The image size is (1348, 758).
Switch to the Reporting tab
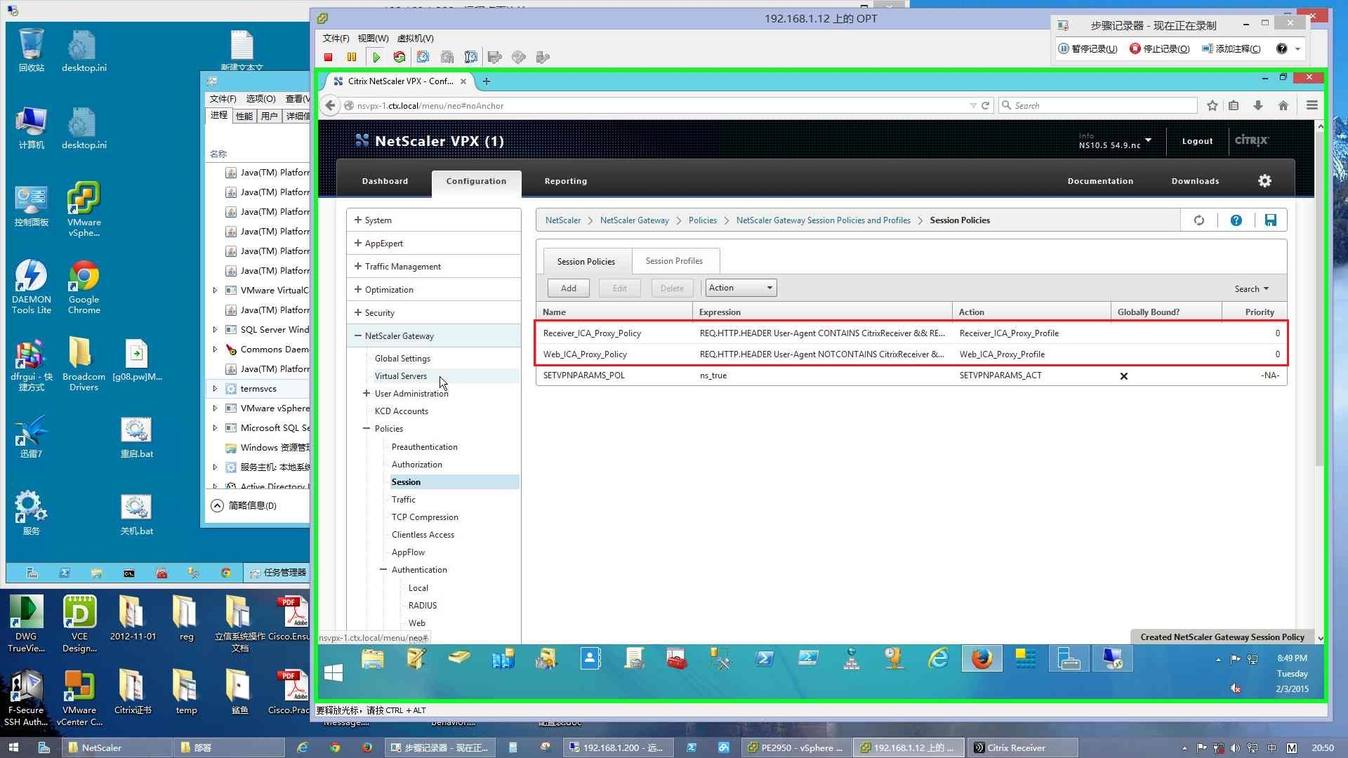[566, 181]
